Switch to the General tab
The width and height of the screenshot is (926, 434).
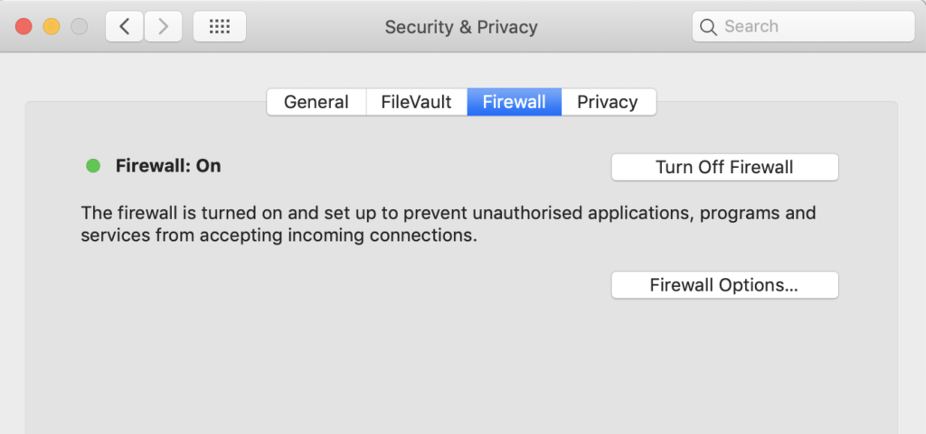(x=317, y=102)
